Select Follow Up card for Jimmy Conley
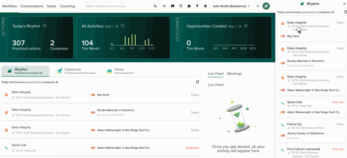This screenshot has width=347, height=158. (x=312, y=131)
